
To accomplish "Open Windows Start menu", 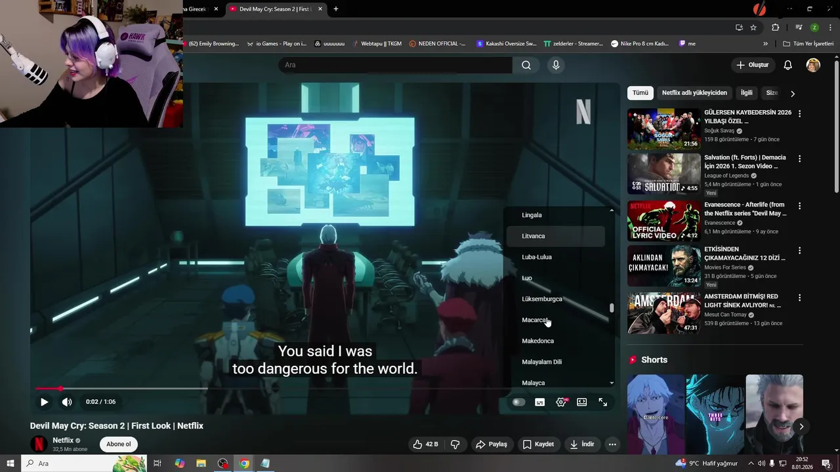I will pyautogui.click(x=10, y=463).
